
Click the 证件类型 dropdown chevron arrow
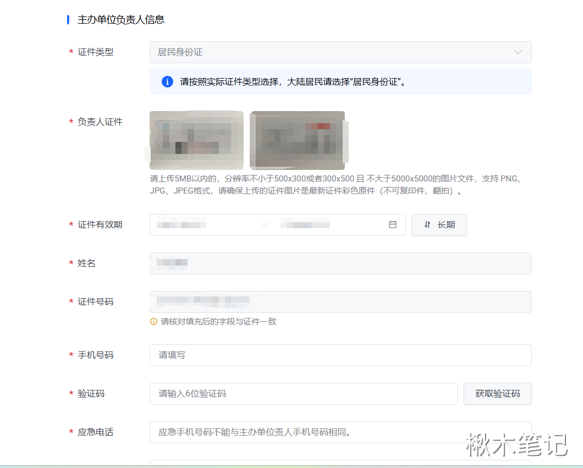[518, 52]
